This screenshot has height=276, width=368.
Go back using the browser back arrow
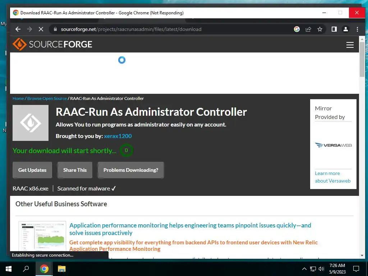coord(18,29)
